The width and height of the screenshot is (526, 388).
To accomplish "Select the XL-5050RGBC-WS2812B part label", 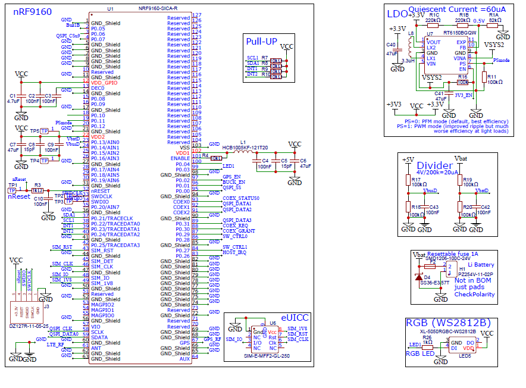I will point(448,331).
